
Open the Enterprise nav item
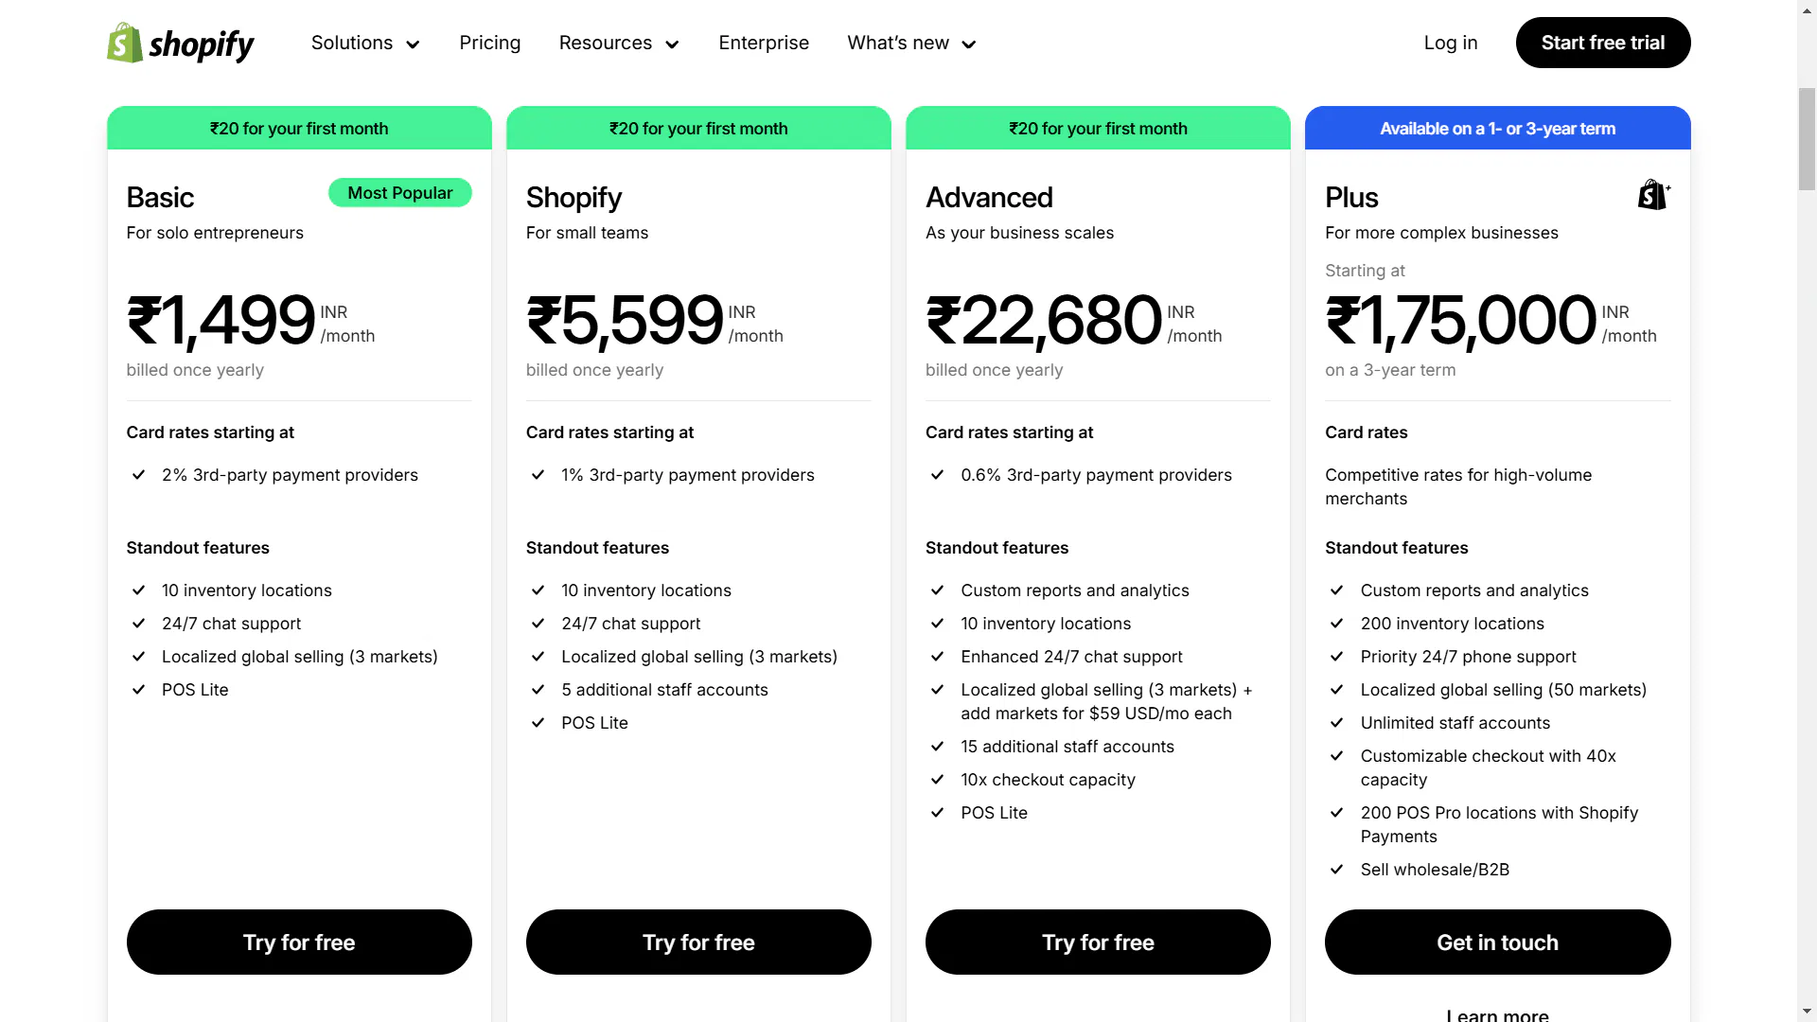764,44
